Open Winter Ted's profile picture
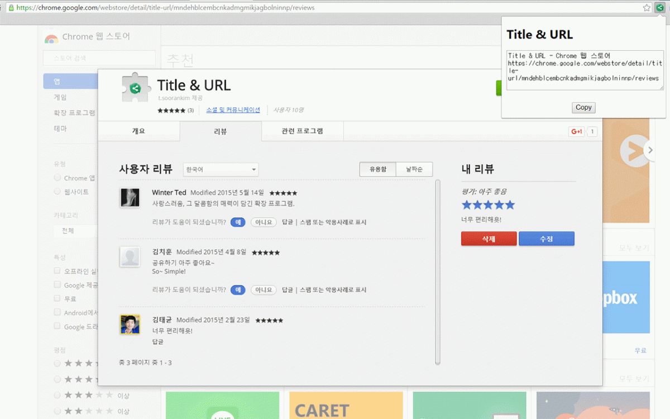 [x=130, y=198]
